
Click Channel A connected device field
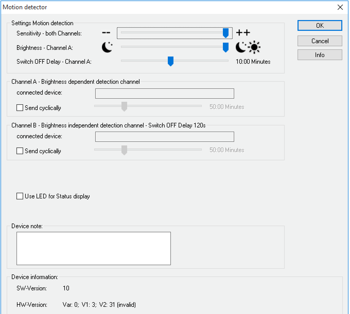[x=165, y=94]
